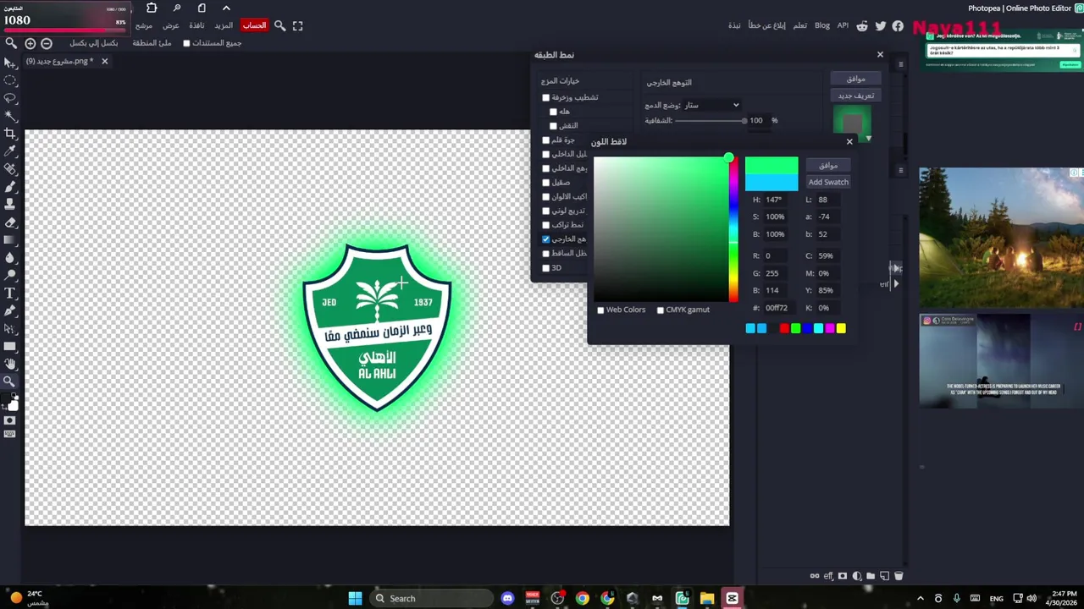The width and height of the screenshot is (1084, 609).
Task: Select the Zoom tool in left toolbar
Action: 10,382
